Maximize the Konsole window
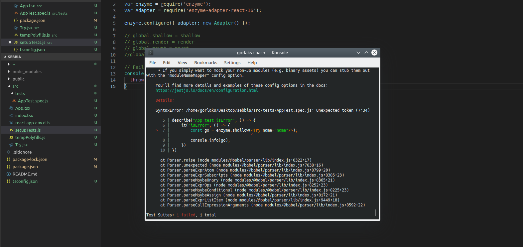The height and width of the screenshot is (247, 523). click(x=366, y=53)
